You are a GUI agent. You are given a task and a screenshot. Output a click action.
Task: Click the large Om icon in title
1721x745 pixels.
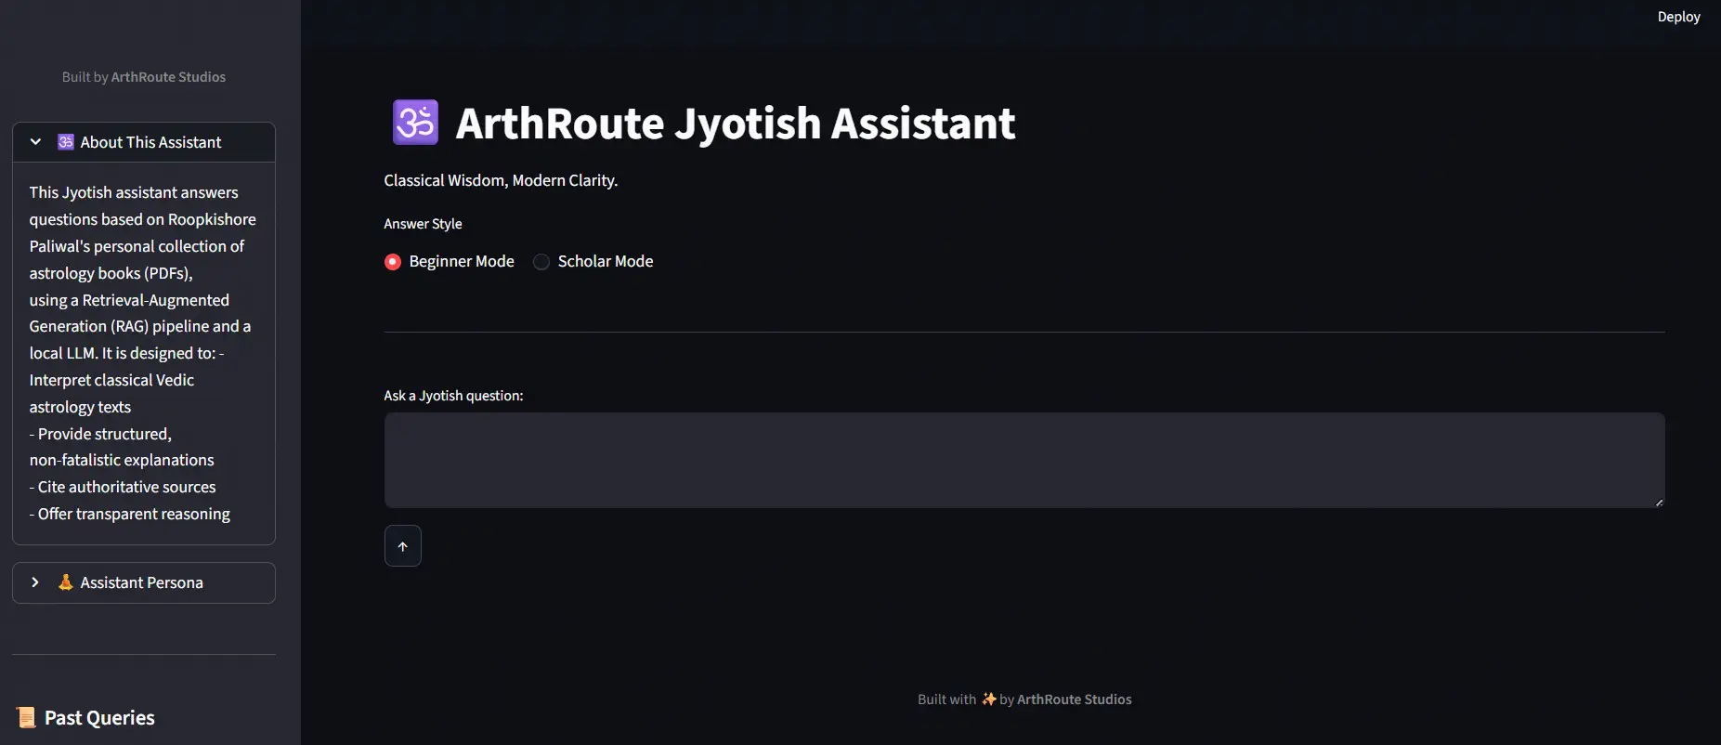coord(415,123)
